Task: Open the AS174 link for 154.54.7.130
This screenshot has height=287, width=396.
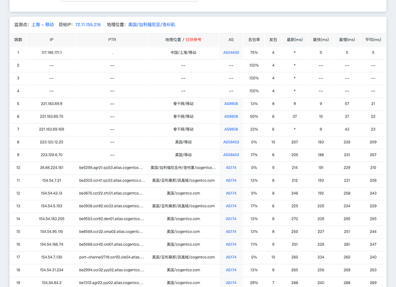Action: 231,257
